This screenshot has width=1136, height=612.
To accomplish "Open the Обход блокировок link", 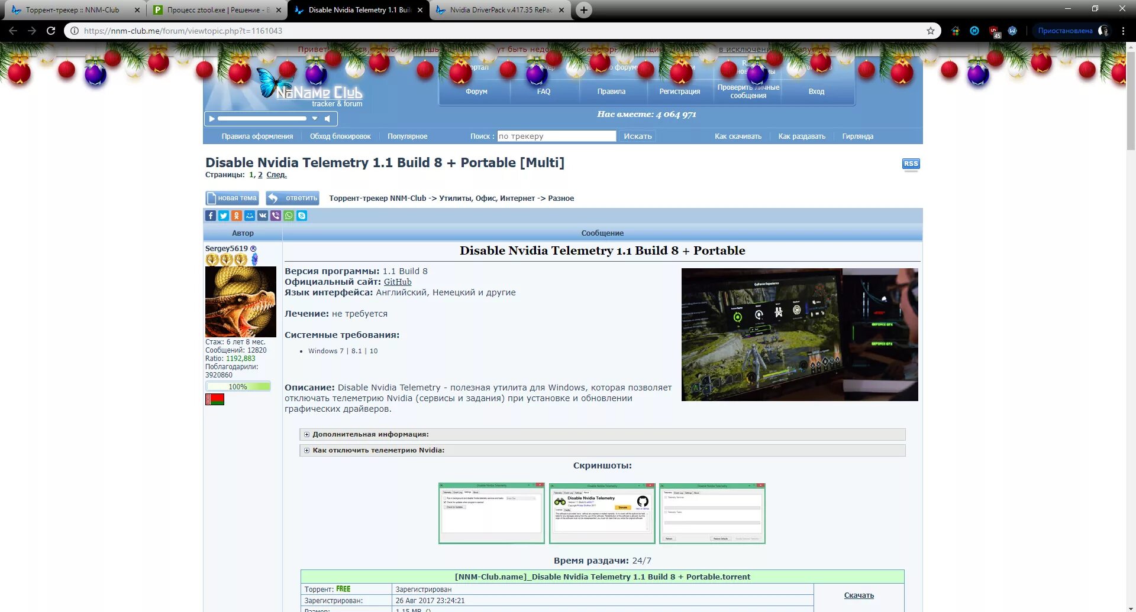I will tap(340, 136).
